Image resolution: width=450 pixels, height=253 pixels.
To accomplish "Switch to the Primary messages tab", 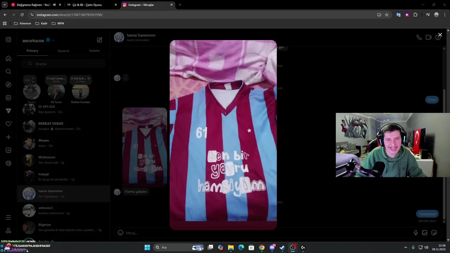I will coord(32,51).
